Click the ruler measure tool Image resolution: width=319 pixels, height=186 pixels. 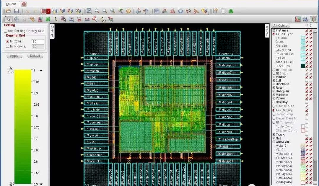[x=196, y=11]
